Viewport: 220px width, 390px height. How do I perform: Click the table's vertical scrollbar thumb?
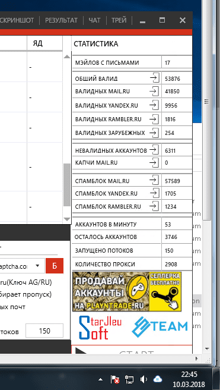[67, 185]
